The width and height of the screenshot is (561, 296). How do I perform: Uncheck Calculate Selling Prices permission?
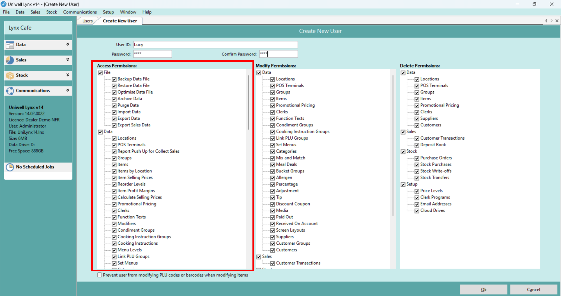(114, 198)
